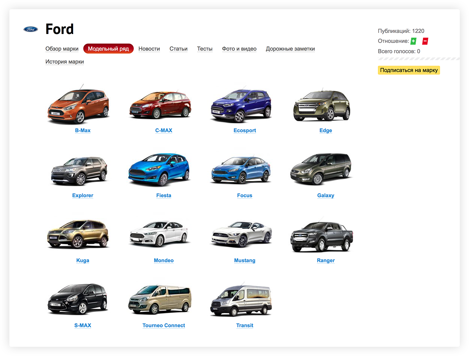Open the Explorer model link

coord(83,195)
